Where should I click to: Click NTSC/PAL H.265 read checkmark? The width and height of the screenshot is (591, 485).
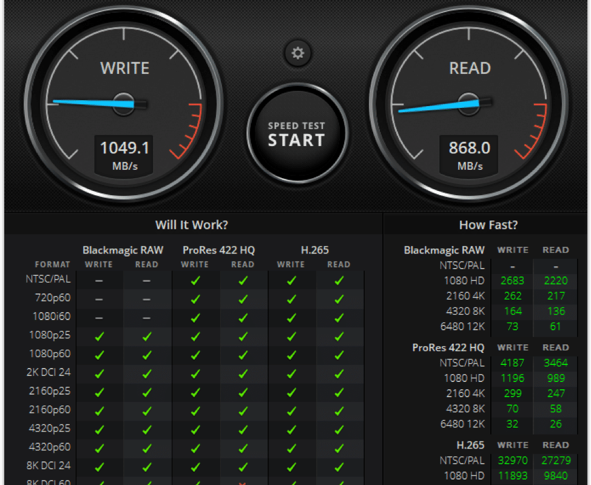click(339, 281)
